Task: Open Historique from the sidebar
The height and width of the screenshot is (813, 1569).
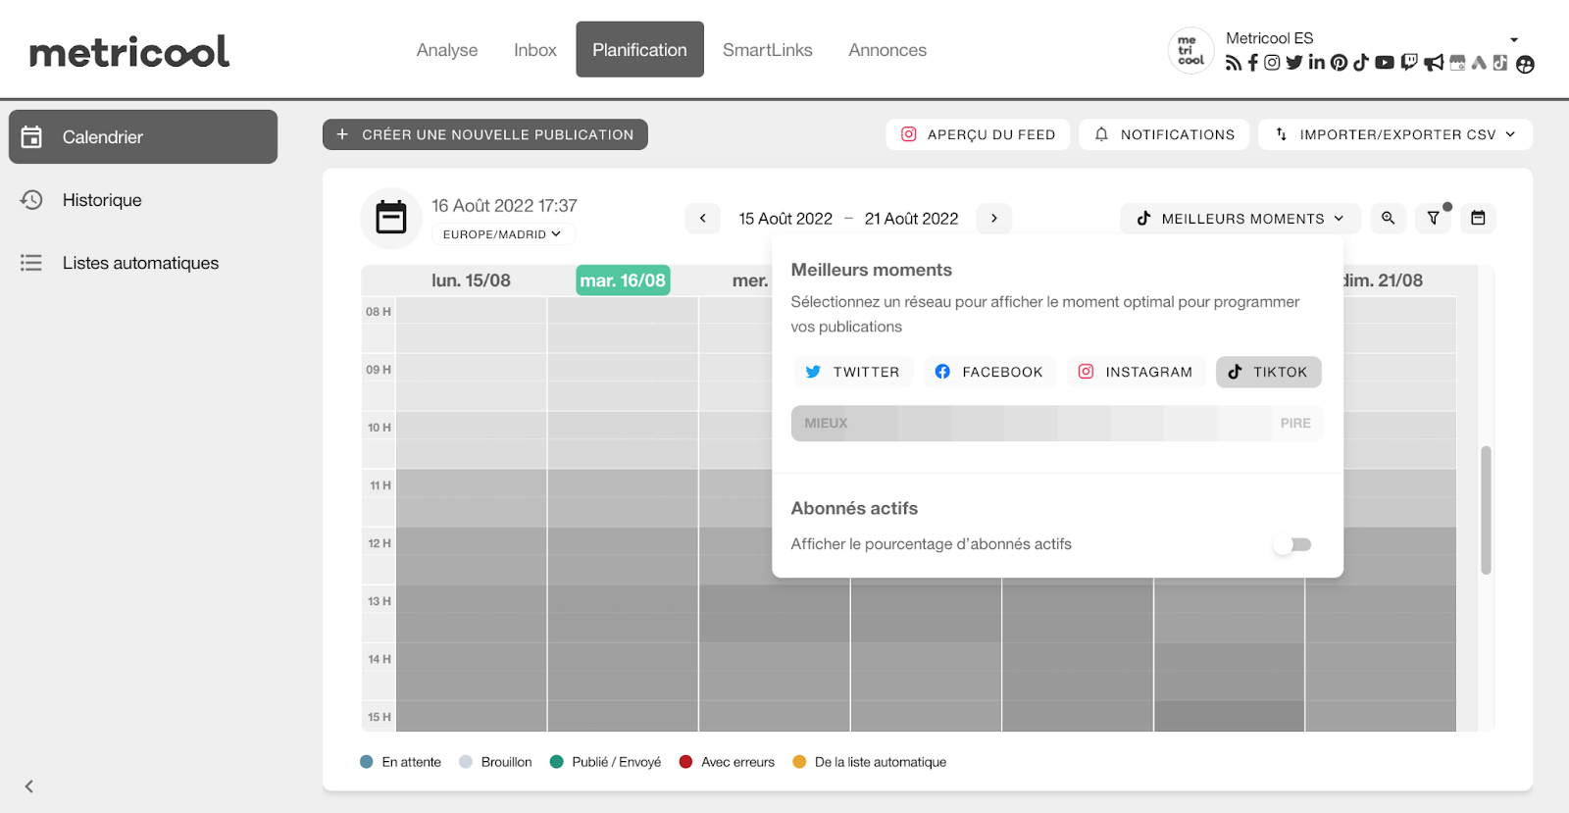Action: 102,200
